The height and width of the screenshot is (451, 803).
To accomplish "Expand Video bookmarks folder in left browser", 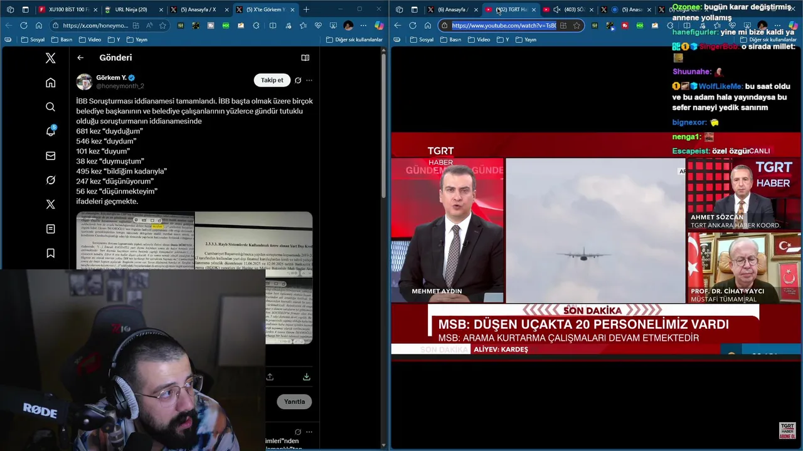I will 90,39.
